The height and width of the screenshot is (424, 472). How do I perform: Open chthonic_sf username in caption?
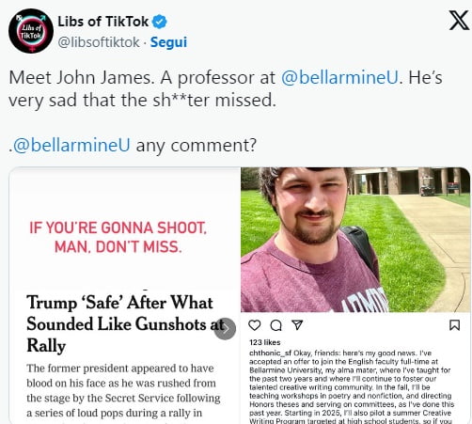270,353
